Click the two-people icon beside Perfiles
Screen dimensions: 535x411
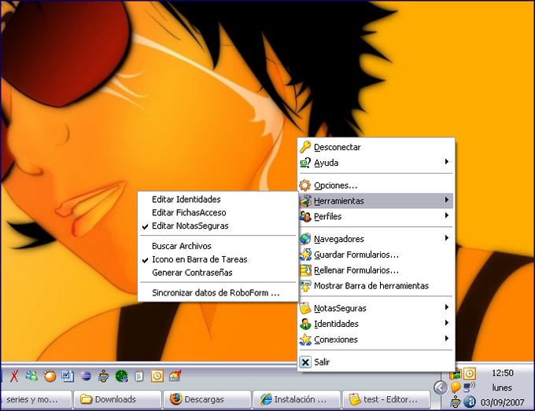(305, 216)
